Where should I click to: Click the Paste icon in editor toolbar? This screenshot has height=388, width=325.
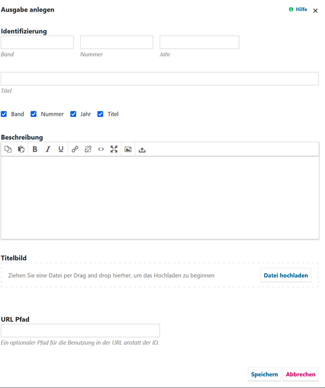click(21, 149)
